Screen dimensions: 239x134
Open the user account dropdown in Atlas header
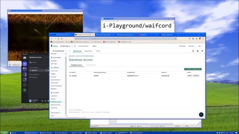click(200, 46)
